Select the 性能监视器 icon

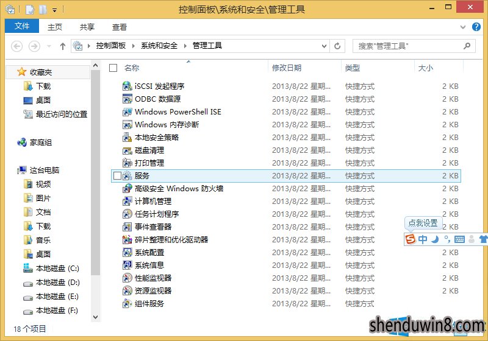[x=127, y=278]
